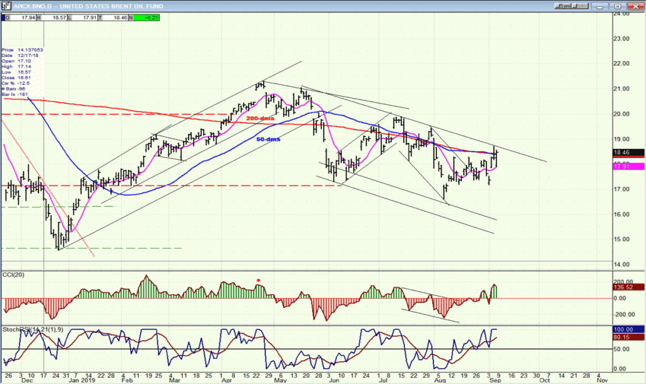This screenshot has width=646, height=384.
Task: Select the Open price field showing 17.94
Action: coord(21,18)
